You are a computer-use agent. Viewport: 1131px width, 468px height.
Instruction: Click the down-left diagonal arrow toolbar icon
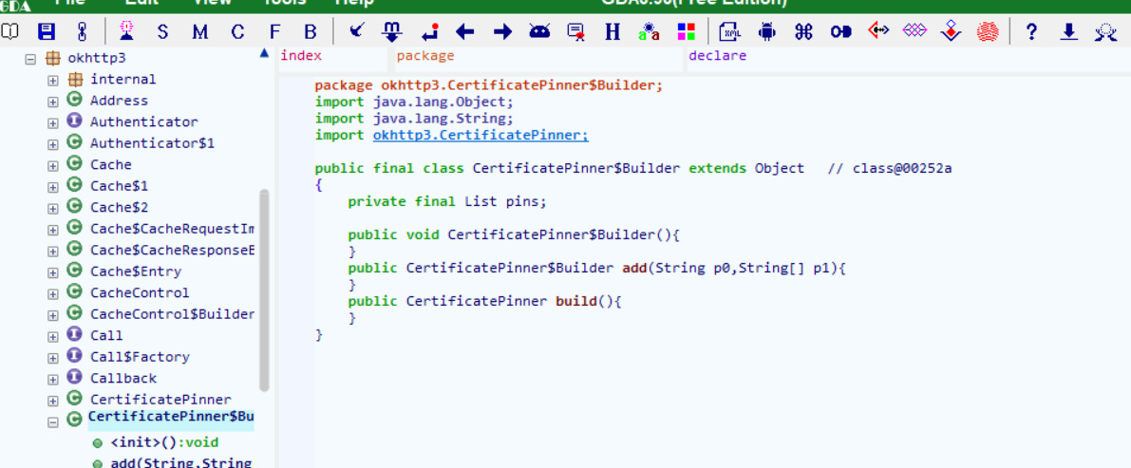356,30
